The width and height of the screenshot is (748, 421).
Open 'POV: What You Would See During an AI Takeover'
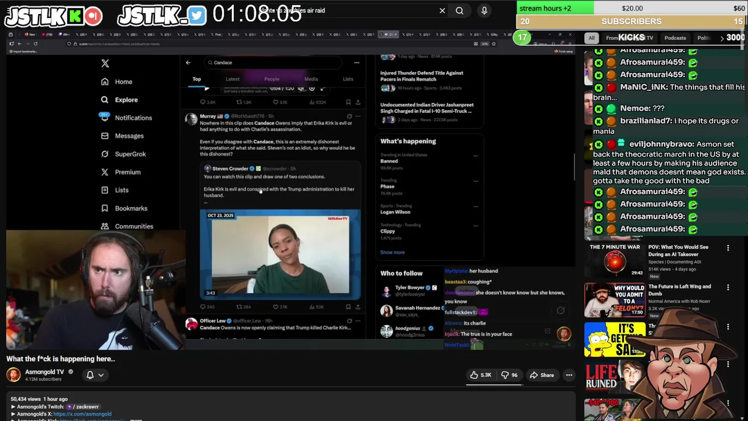pyautogui.click(x=678, y=250)
